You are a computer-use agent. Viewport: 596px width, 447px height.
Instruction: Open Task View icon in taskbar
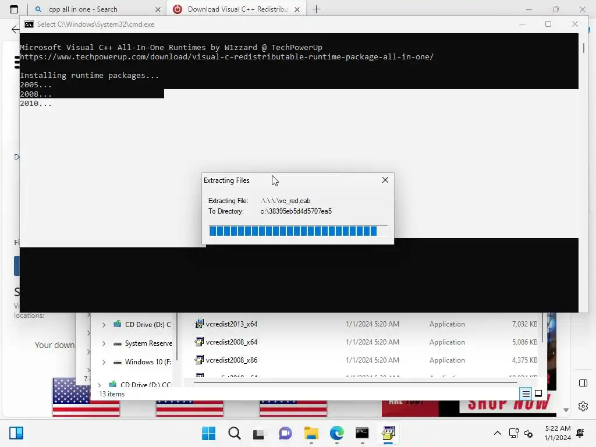coord(259,433)
